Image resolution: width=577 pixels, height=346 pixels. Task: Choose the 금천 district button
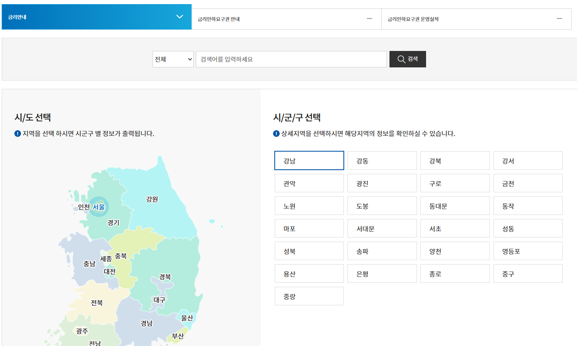pyautogui.click(x=528, y=183)
